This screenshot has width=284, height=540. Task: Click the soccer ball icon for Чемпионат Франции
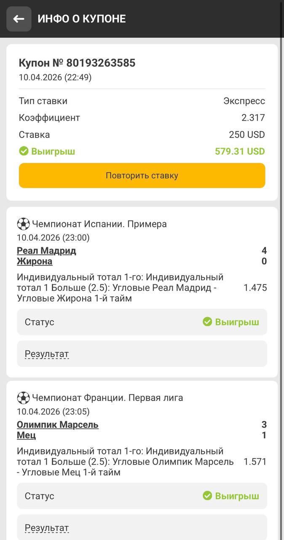coord(23,398)
